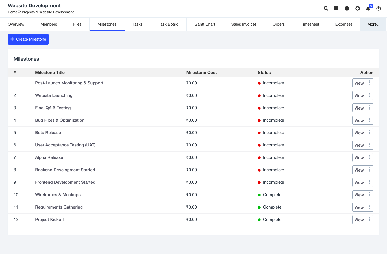Image resolution: width=387 pixels, height=254 pixels.
Task: Open the notifications bell
Action: (368, 8)
